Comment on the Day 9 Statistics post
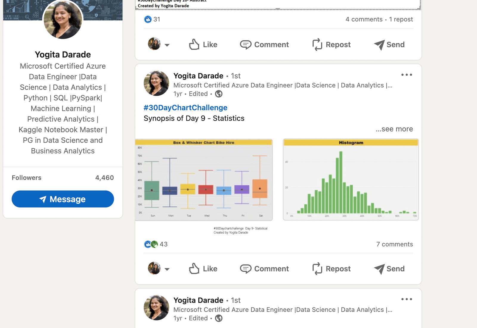Image resolution: width=477 pixels, height=328 pixels. pyautogui.click(x=264, y=269)
